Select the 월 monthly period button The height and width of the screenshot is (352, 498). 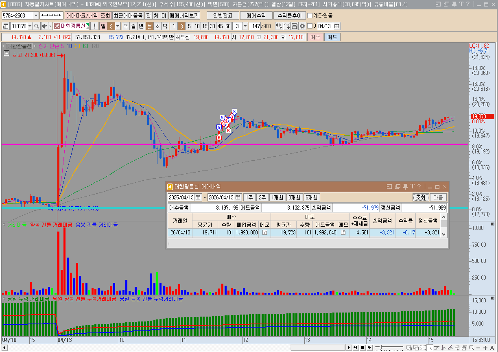[x=133, y=26]
